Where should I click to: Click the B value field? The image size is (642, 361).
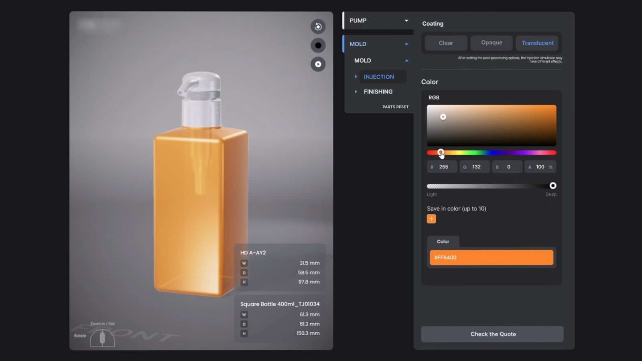point(507,167)
